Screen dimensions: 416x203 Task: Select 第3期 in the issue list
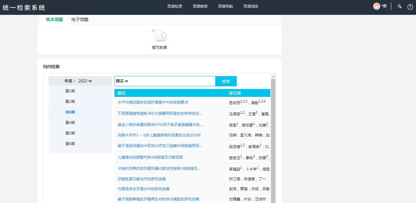70,112
